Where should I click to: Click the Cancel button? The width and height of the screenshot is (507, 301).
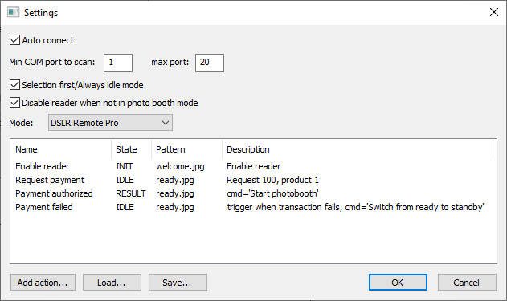pyautogui.click(x=467, y=283)
